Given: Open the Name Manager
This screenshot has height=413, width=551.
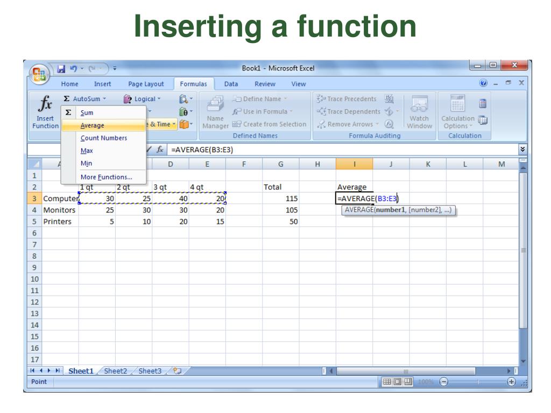Looking at the screenshot, I should [215, 112].
